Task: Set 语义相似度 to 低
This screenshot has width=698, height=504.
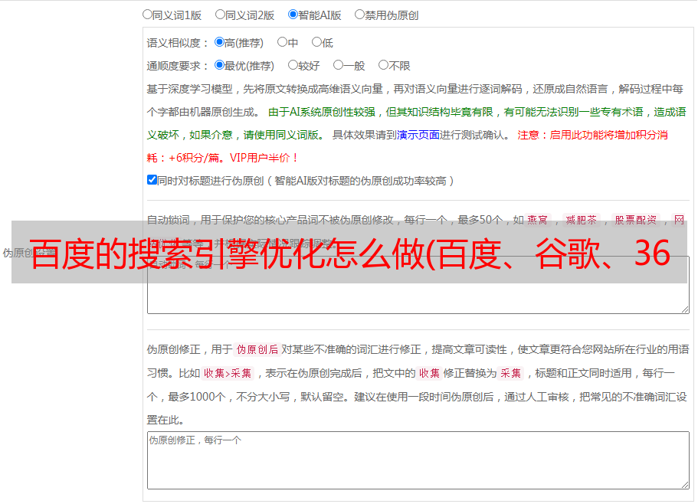Action: click(x=316, y=42)
